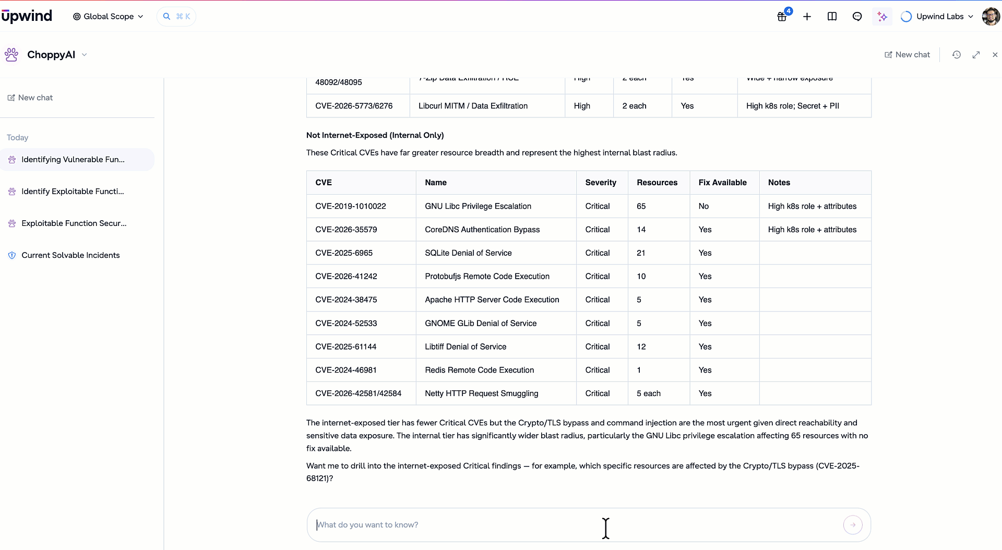Expand the ChoppyAI chevron menu
The height and width of the screenshot is (550, 1002).
(85, 55)
